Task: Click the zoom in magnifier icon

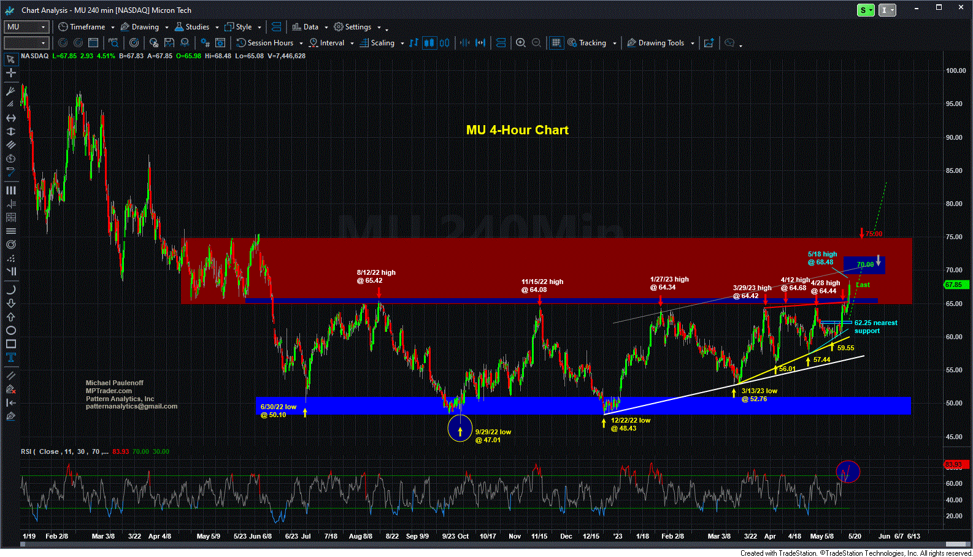Action: (521, 43)
